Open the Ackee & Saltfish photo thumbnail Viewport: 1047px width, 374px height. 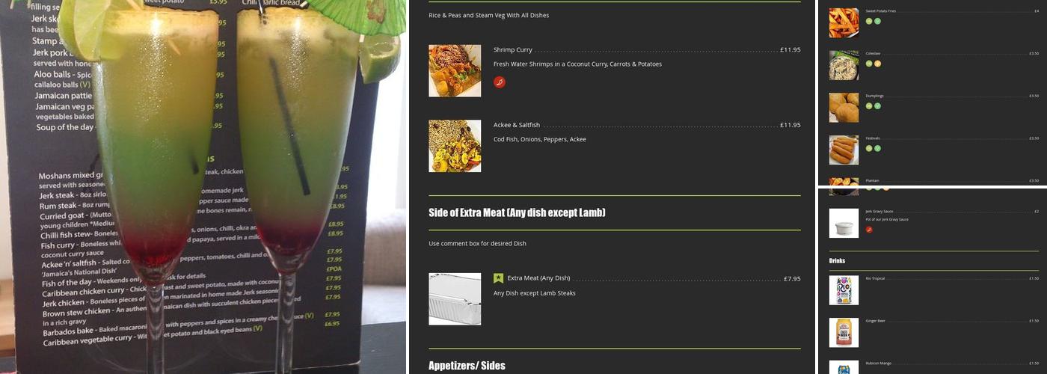pos(455,146)
